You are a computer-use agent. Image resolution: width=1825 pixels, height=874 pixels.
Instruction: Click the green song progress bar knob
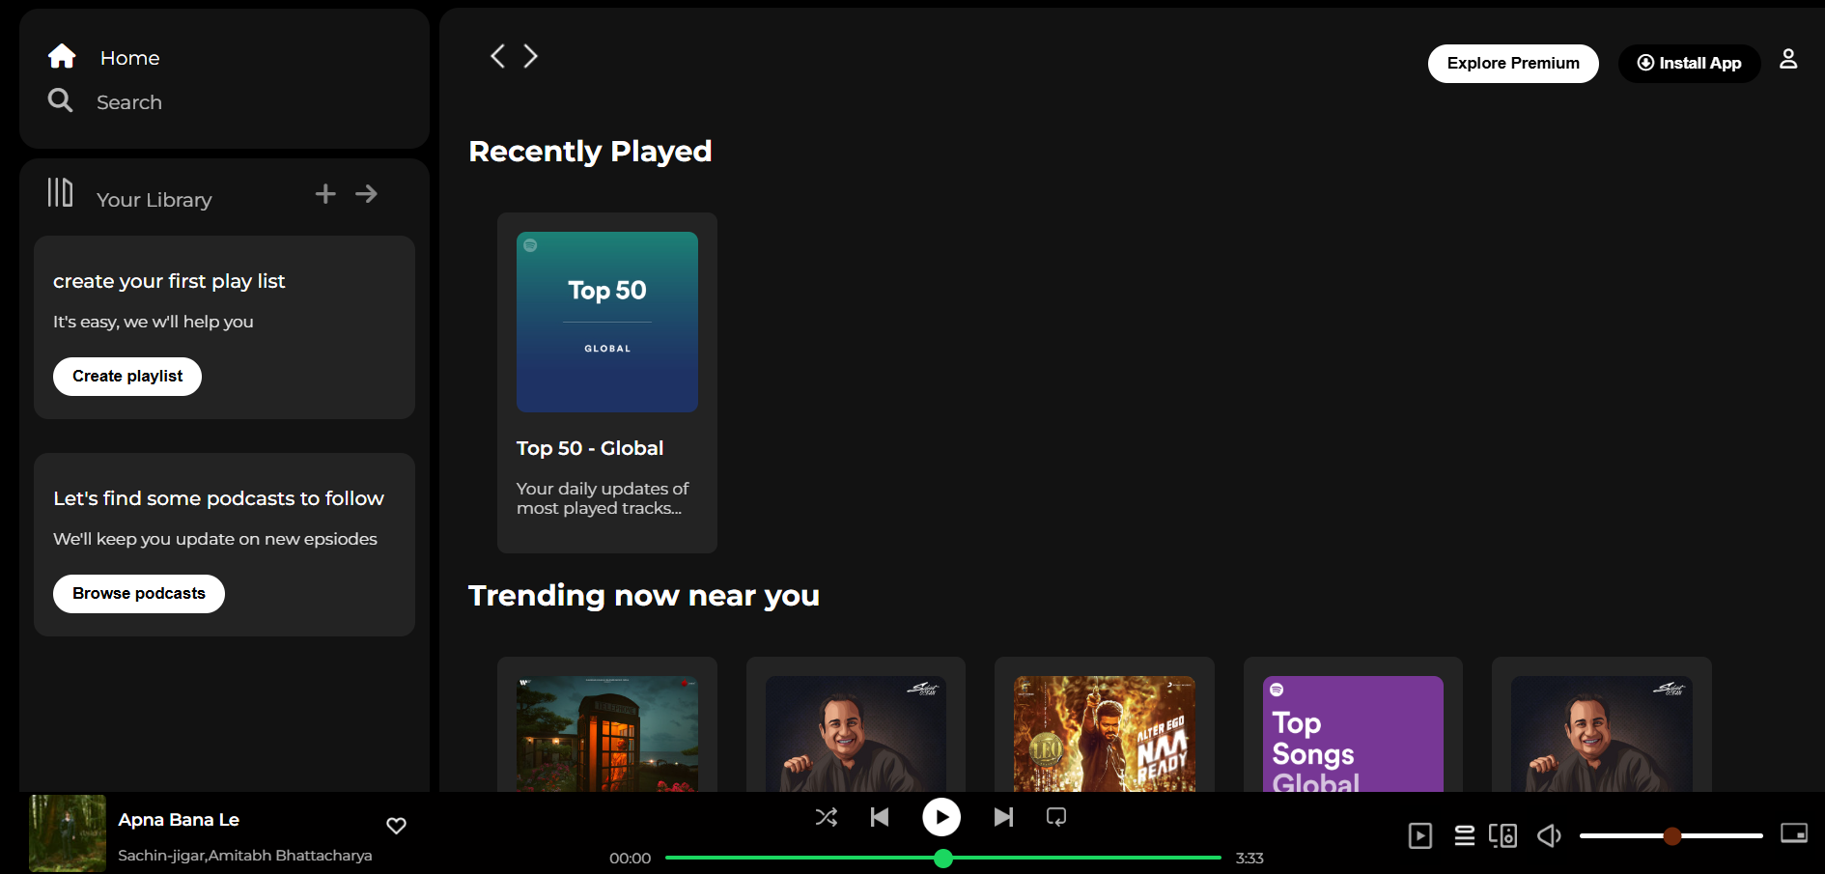[x=943, y=858]
